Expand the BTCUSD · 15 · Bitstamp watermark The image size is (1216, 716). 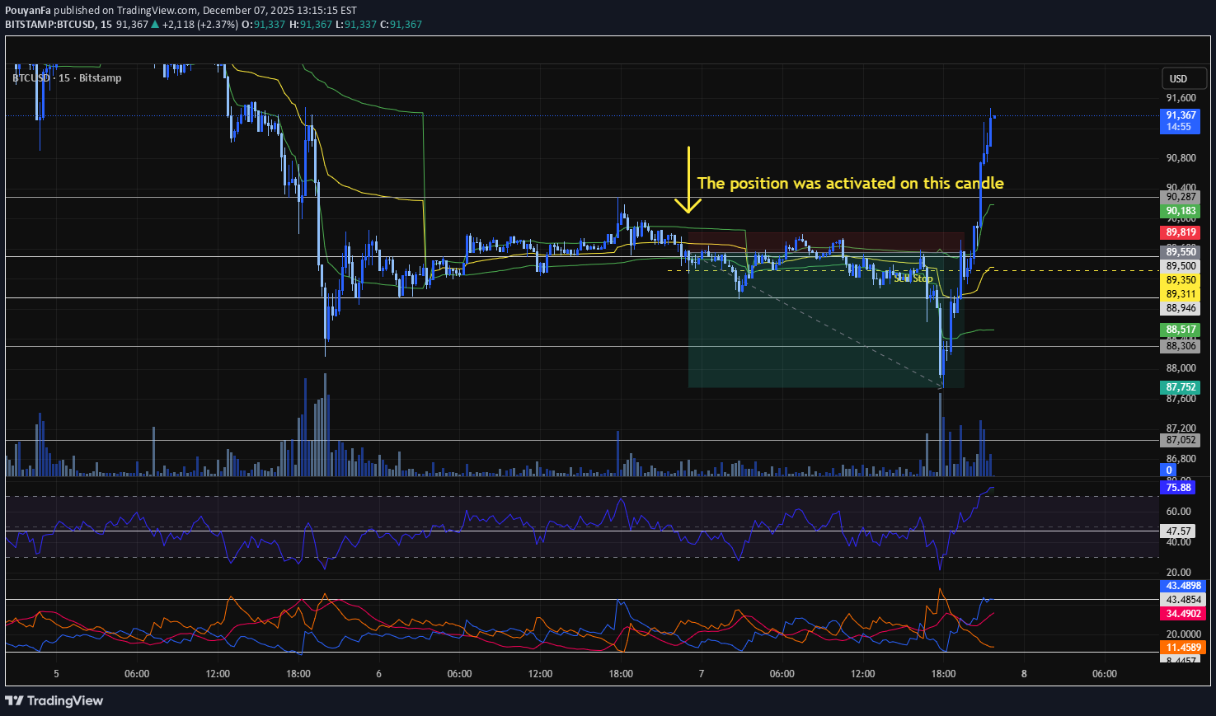[x=67, y=77]
